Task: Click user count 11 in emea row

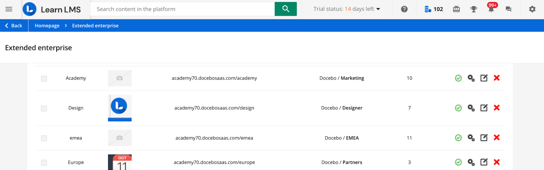Action: 409,138
